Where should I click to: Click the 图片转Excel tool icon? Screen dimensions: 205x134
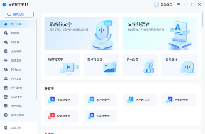130,100
